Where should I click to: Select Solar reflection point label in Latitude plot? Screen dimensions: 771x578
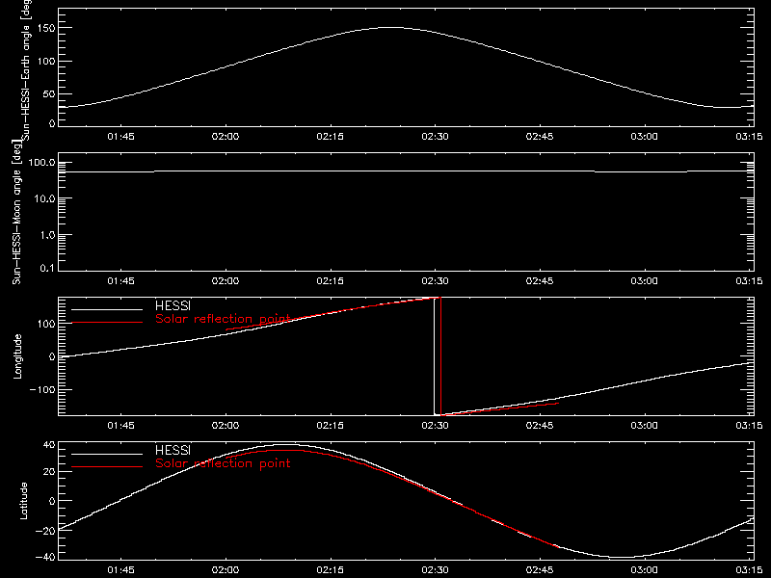point(223,463)
